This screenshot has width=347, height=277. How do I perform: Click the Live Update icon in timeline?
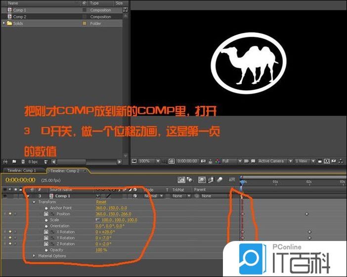(181, 180)
